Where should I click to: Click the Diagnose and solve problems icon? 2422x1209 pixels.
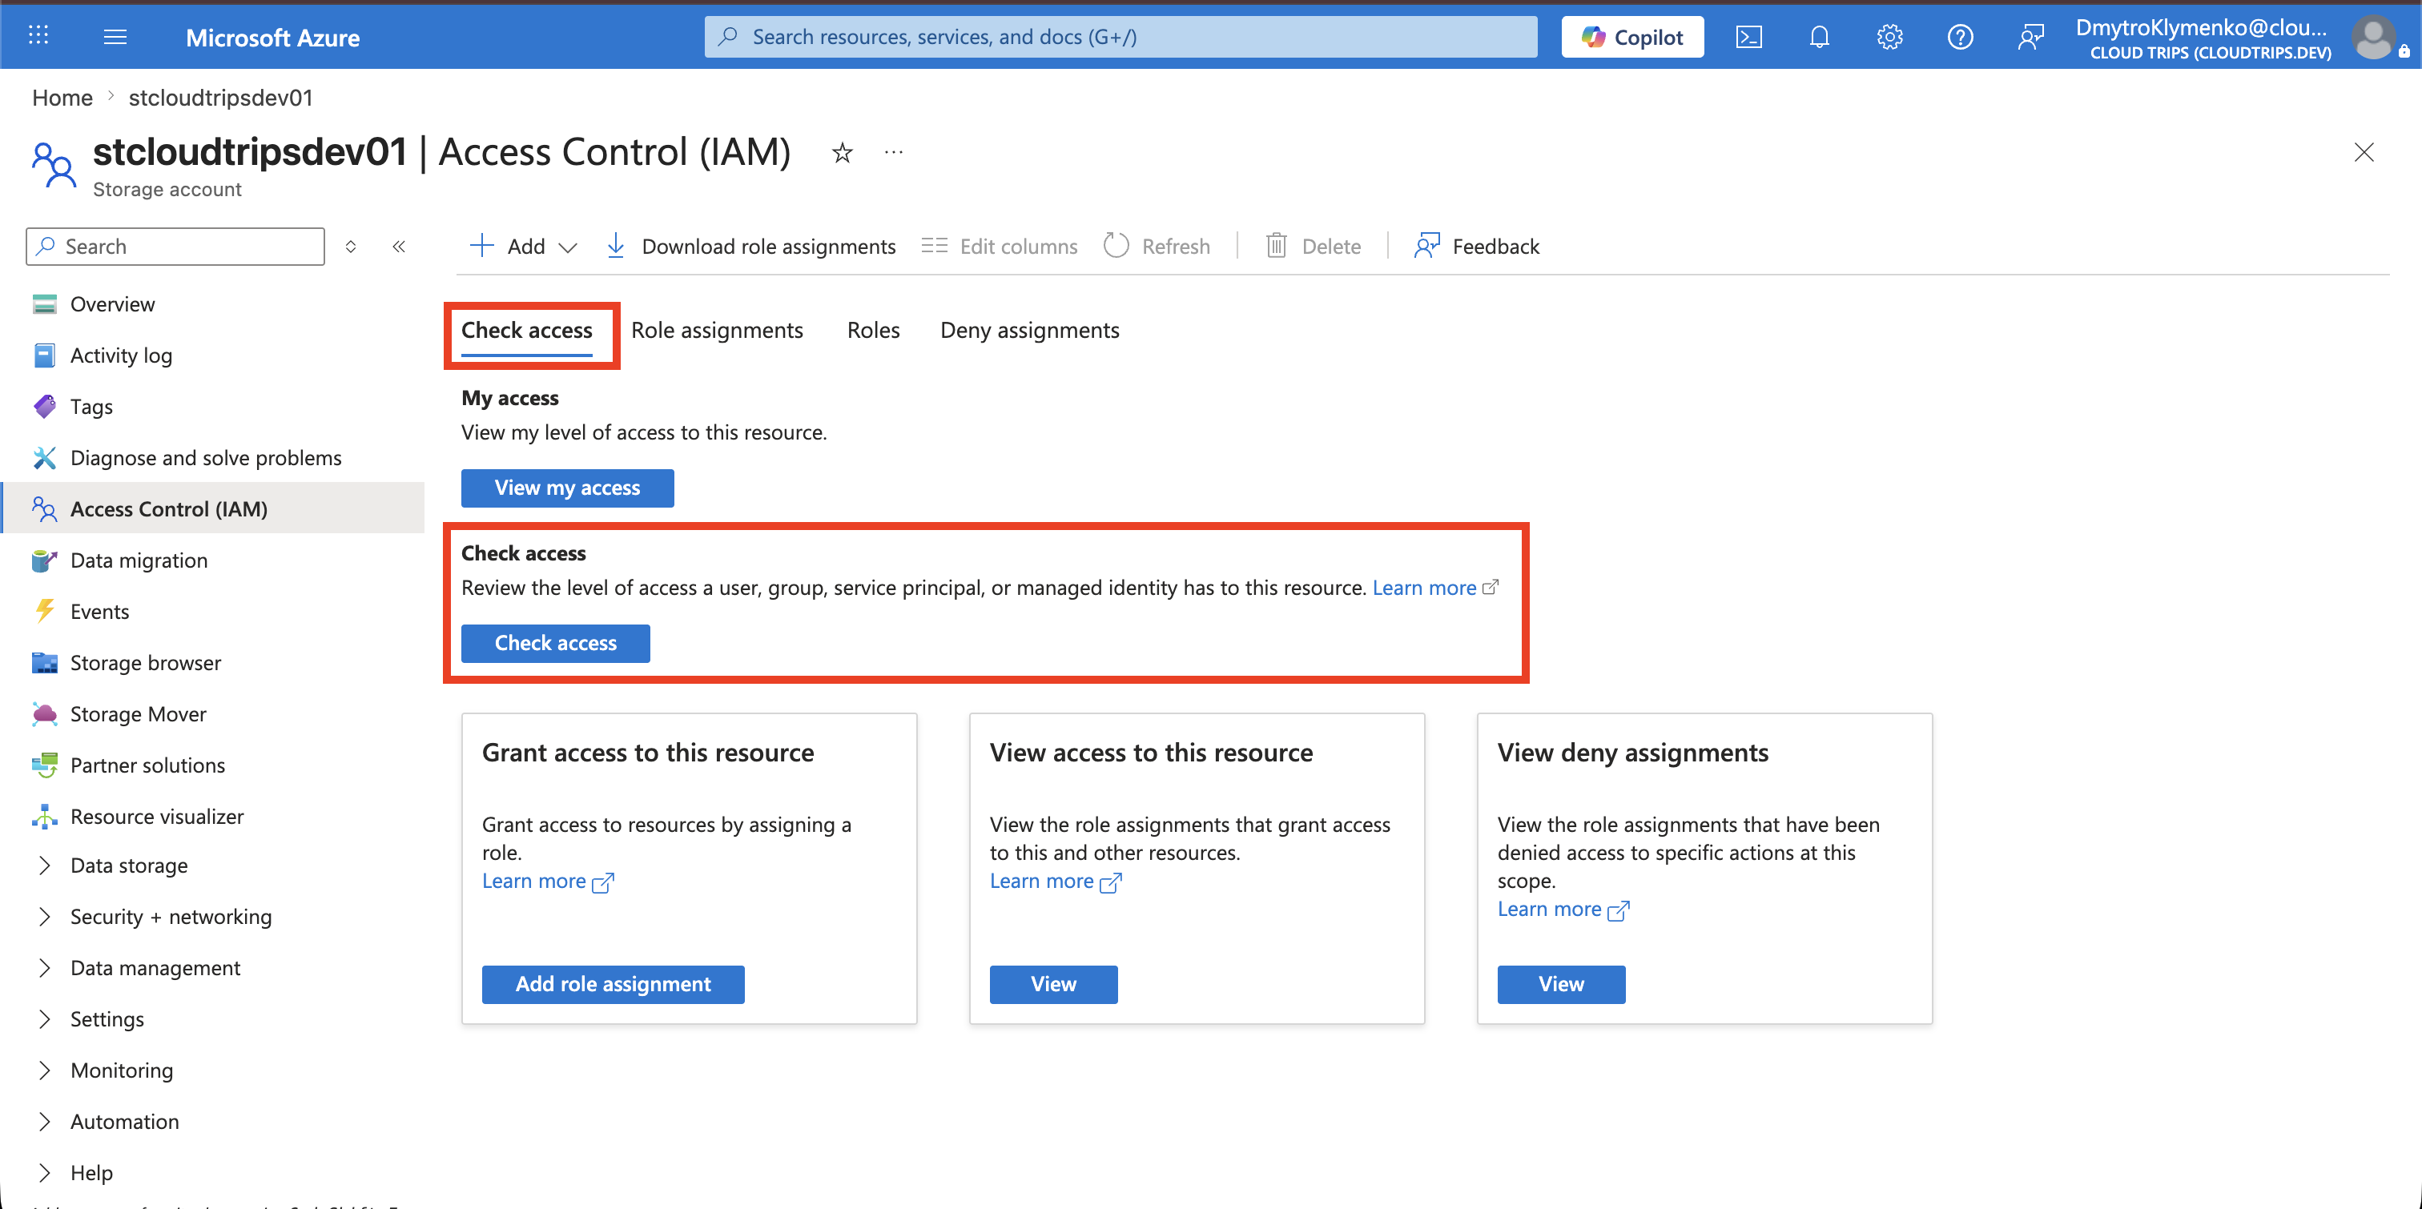[x=44, y=458]
